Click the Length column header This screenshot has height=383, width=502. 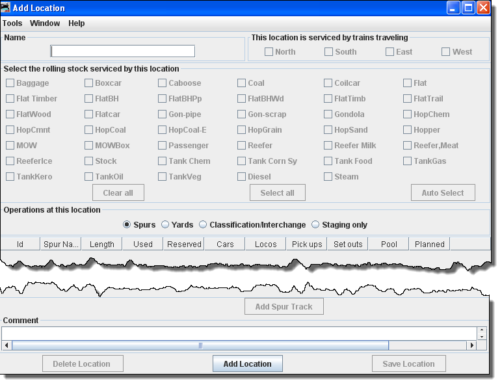pos(102,244)
